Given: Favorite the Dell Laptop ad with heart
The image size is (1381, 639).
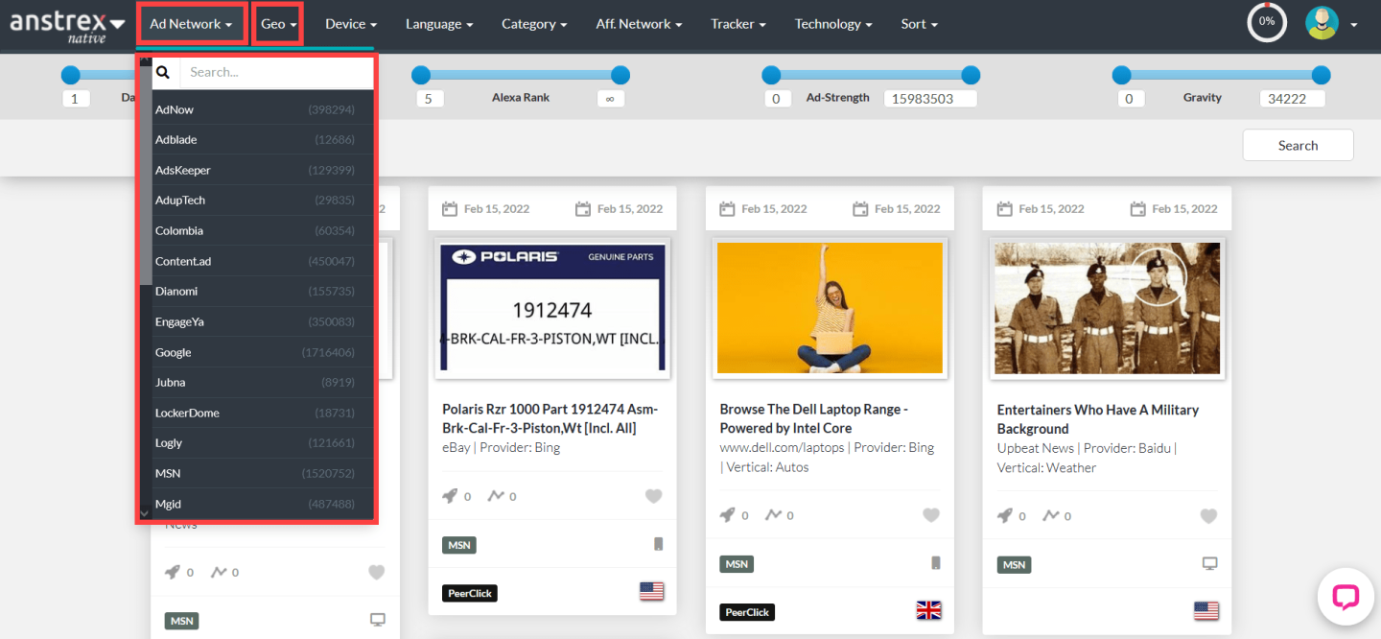Looking at the screenshot, I should [x=930, y=515].
